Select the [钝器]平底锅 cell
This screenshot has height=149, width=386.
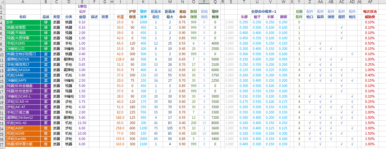[x=23, y=33]
